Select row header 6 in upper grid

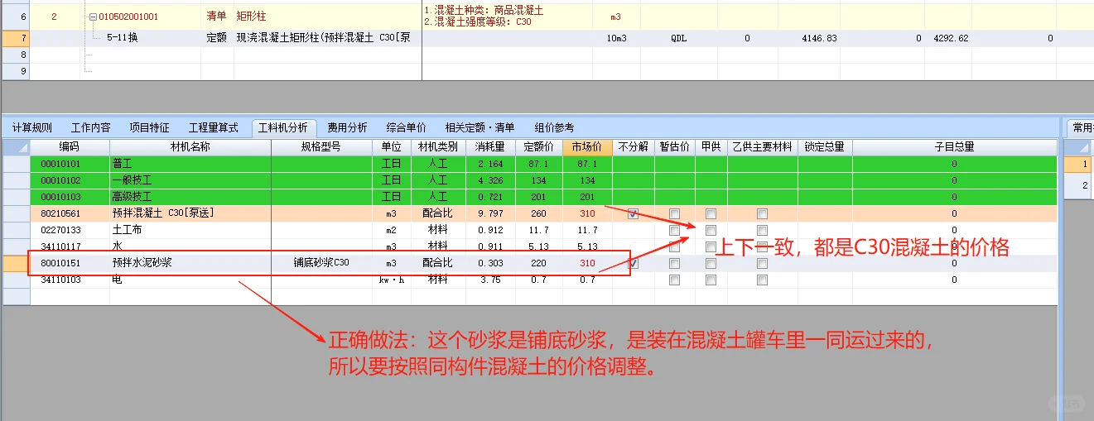pos(16,17)
